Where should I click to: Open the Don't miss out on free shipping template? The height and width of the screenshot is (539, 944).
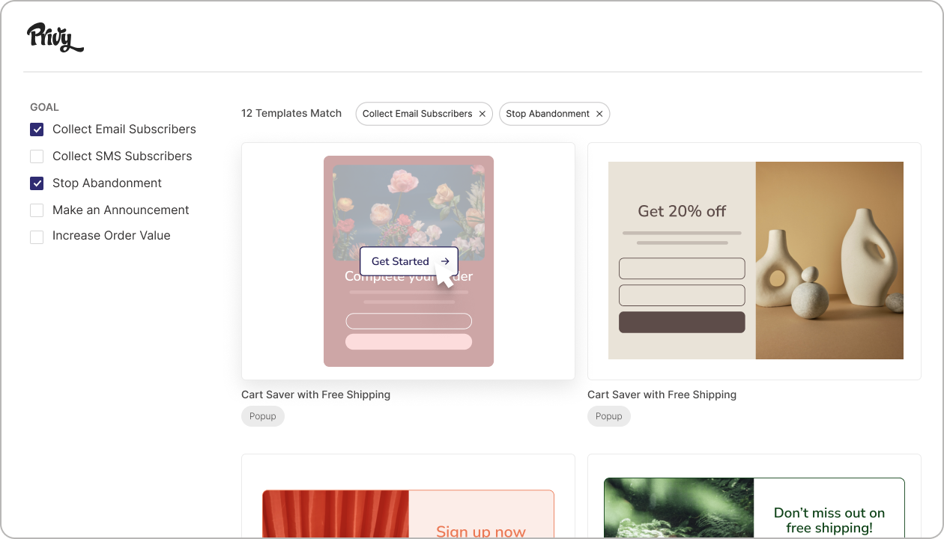click(754, 496)
